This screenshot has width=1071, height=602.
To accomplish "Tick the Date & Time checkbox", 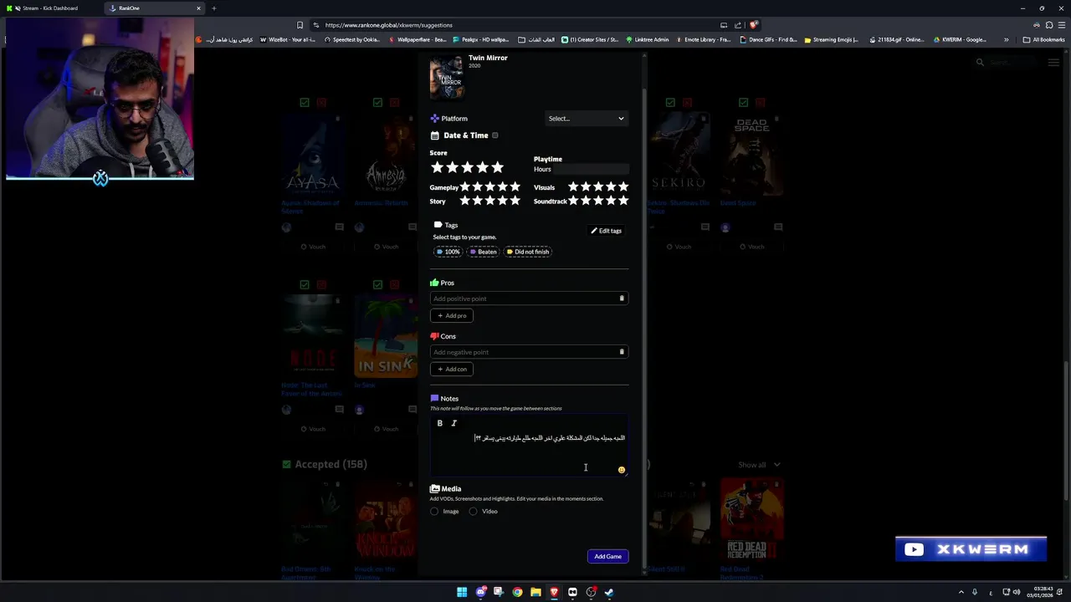I will pos(495,135).
